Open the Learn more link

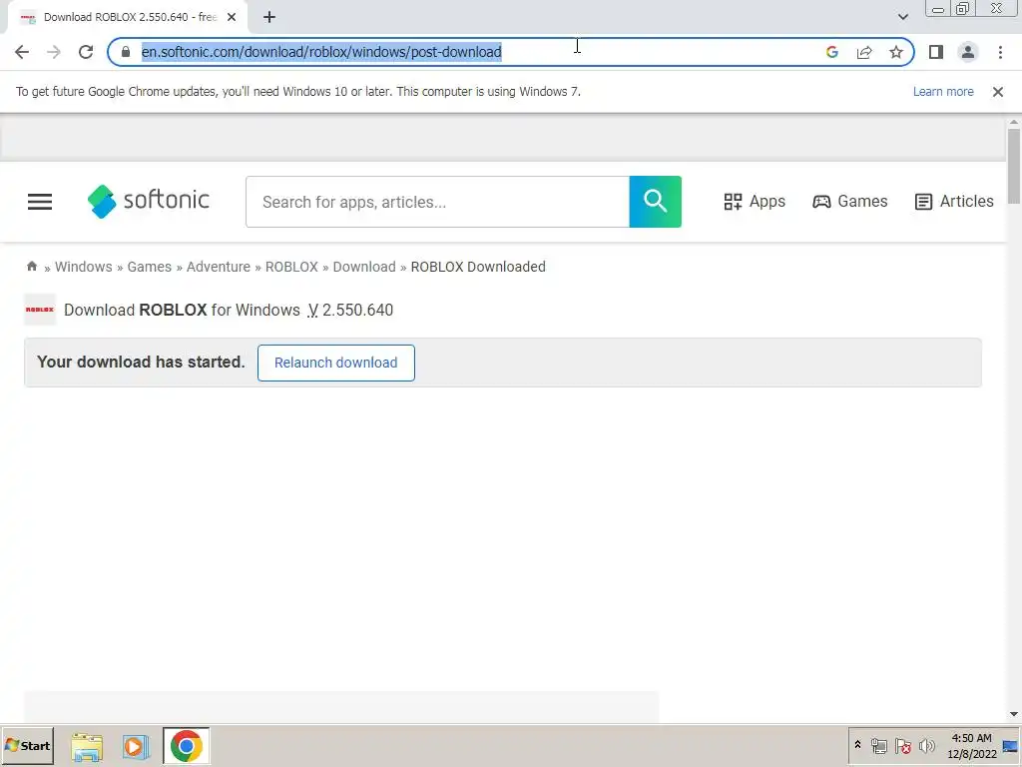(943, 92)
